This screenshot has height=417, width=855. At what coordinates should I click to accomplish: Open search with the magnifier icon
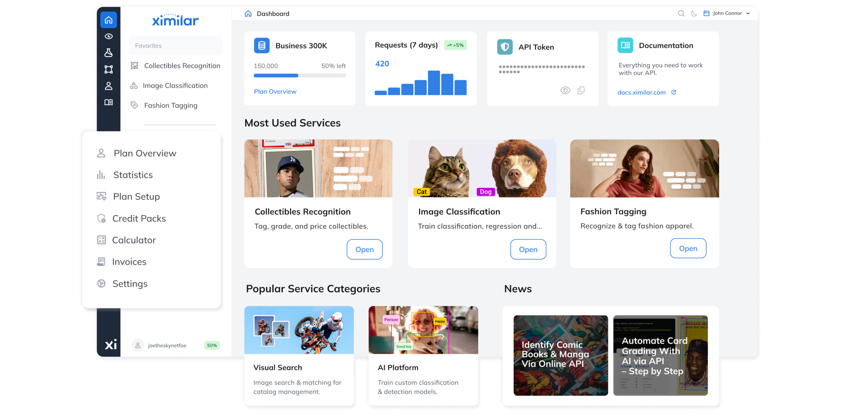pos(681,13)
